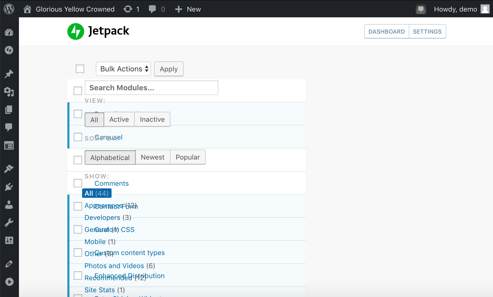
Task: Filter by Developers (3)
Action: click(x=108, y=218)
